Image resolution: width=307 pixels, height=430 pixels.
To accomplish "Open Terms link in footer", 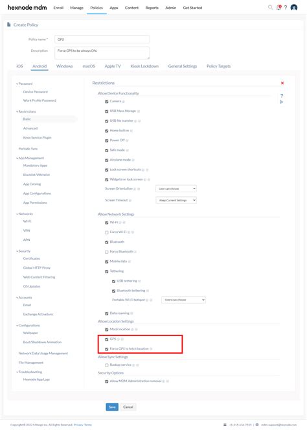I will (x=88, y=425).
